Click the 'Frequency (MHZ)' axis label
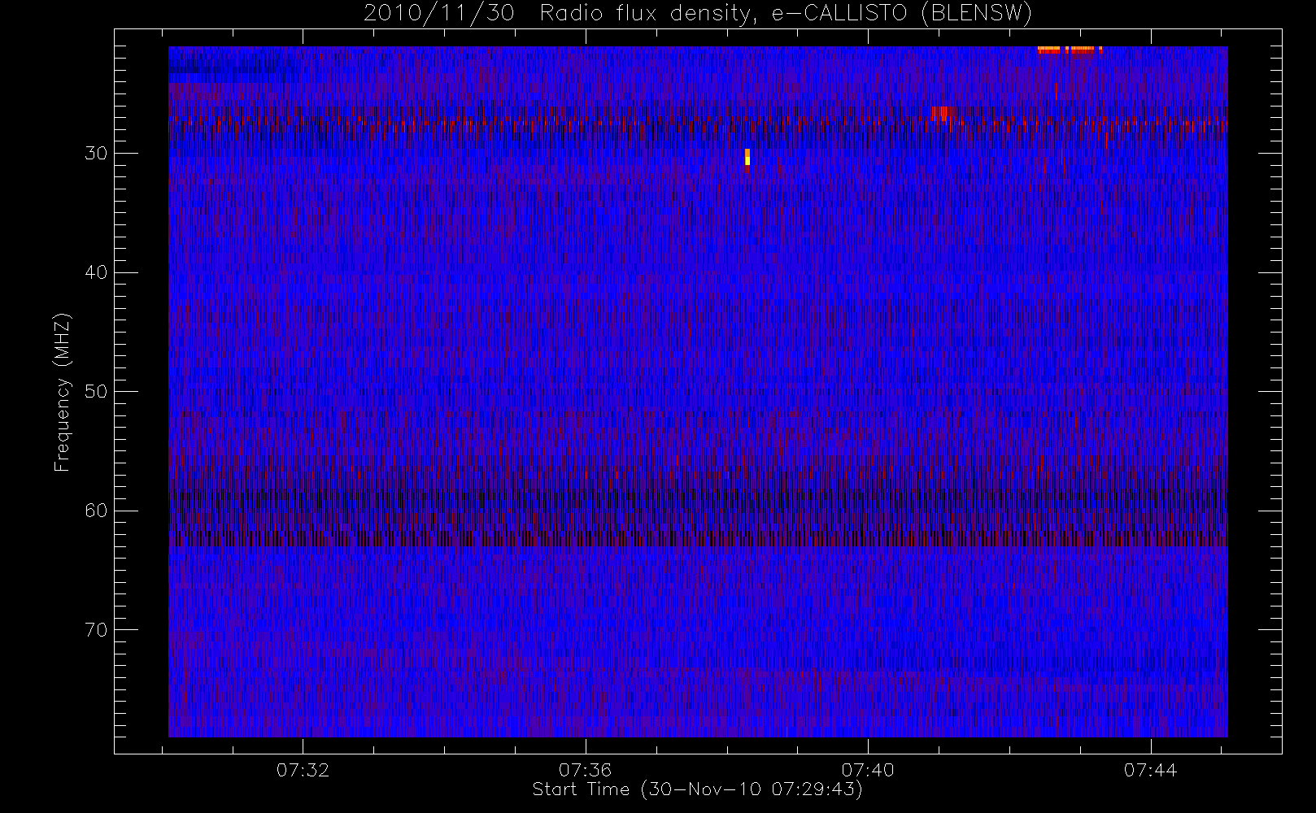Screen dimensions: 1316x813 click(62, 392)
